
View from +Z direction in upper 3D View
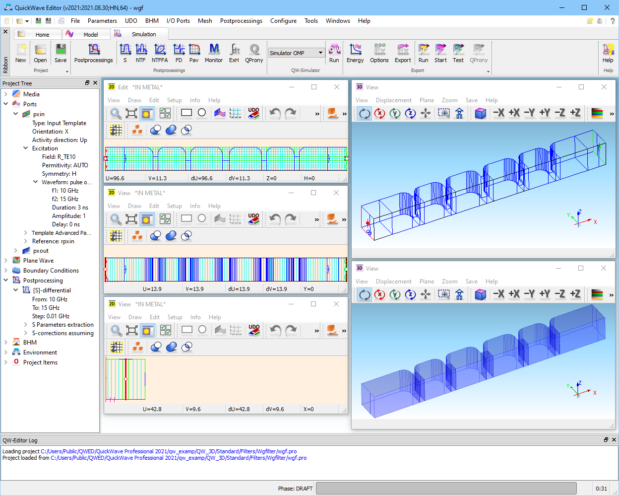(575, 113)
